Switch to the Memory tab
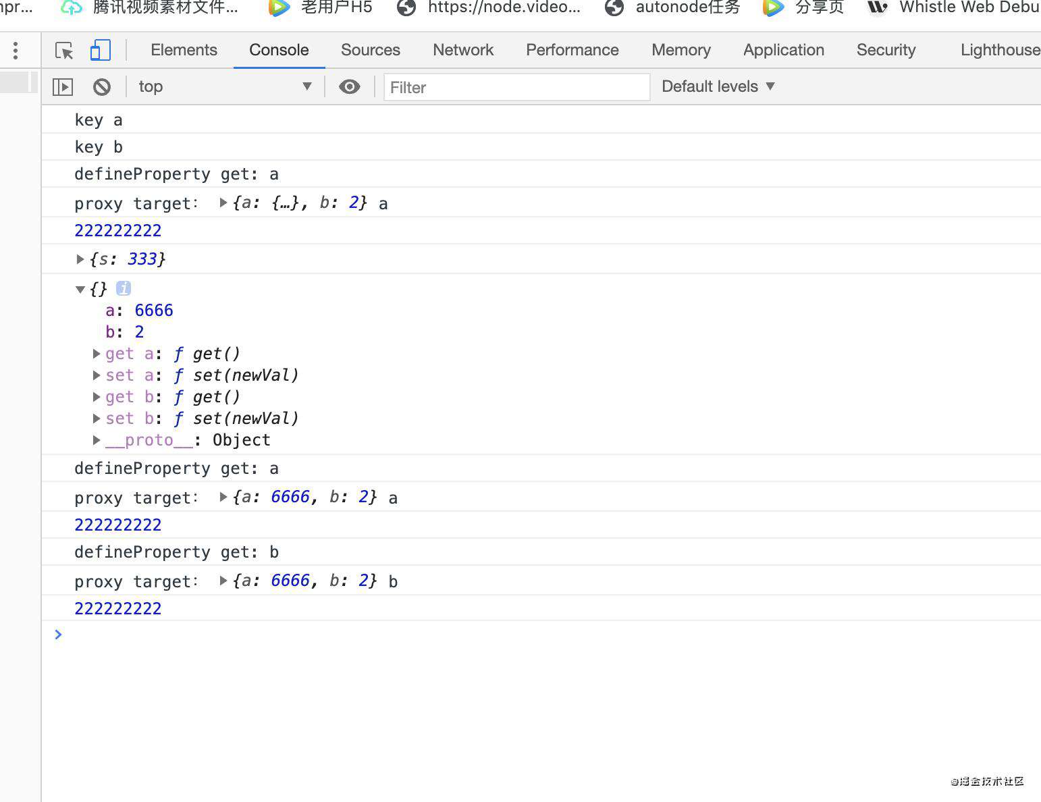The height and width of the screenshot is (802, 1041). [x=681, y=50]
